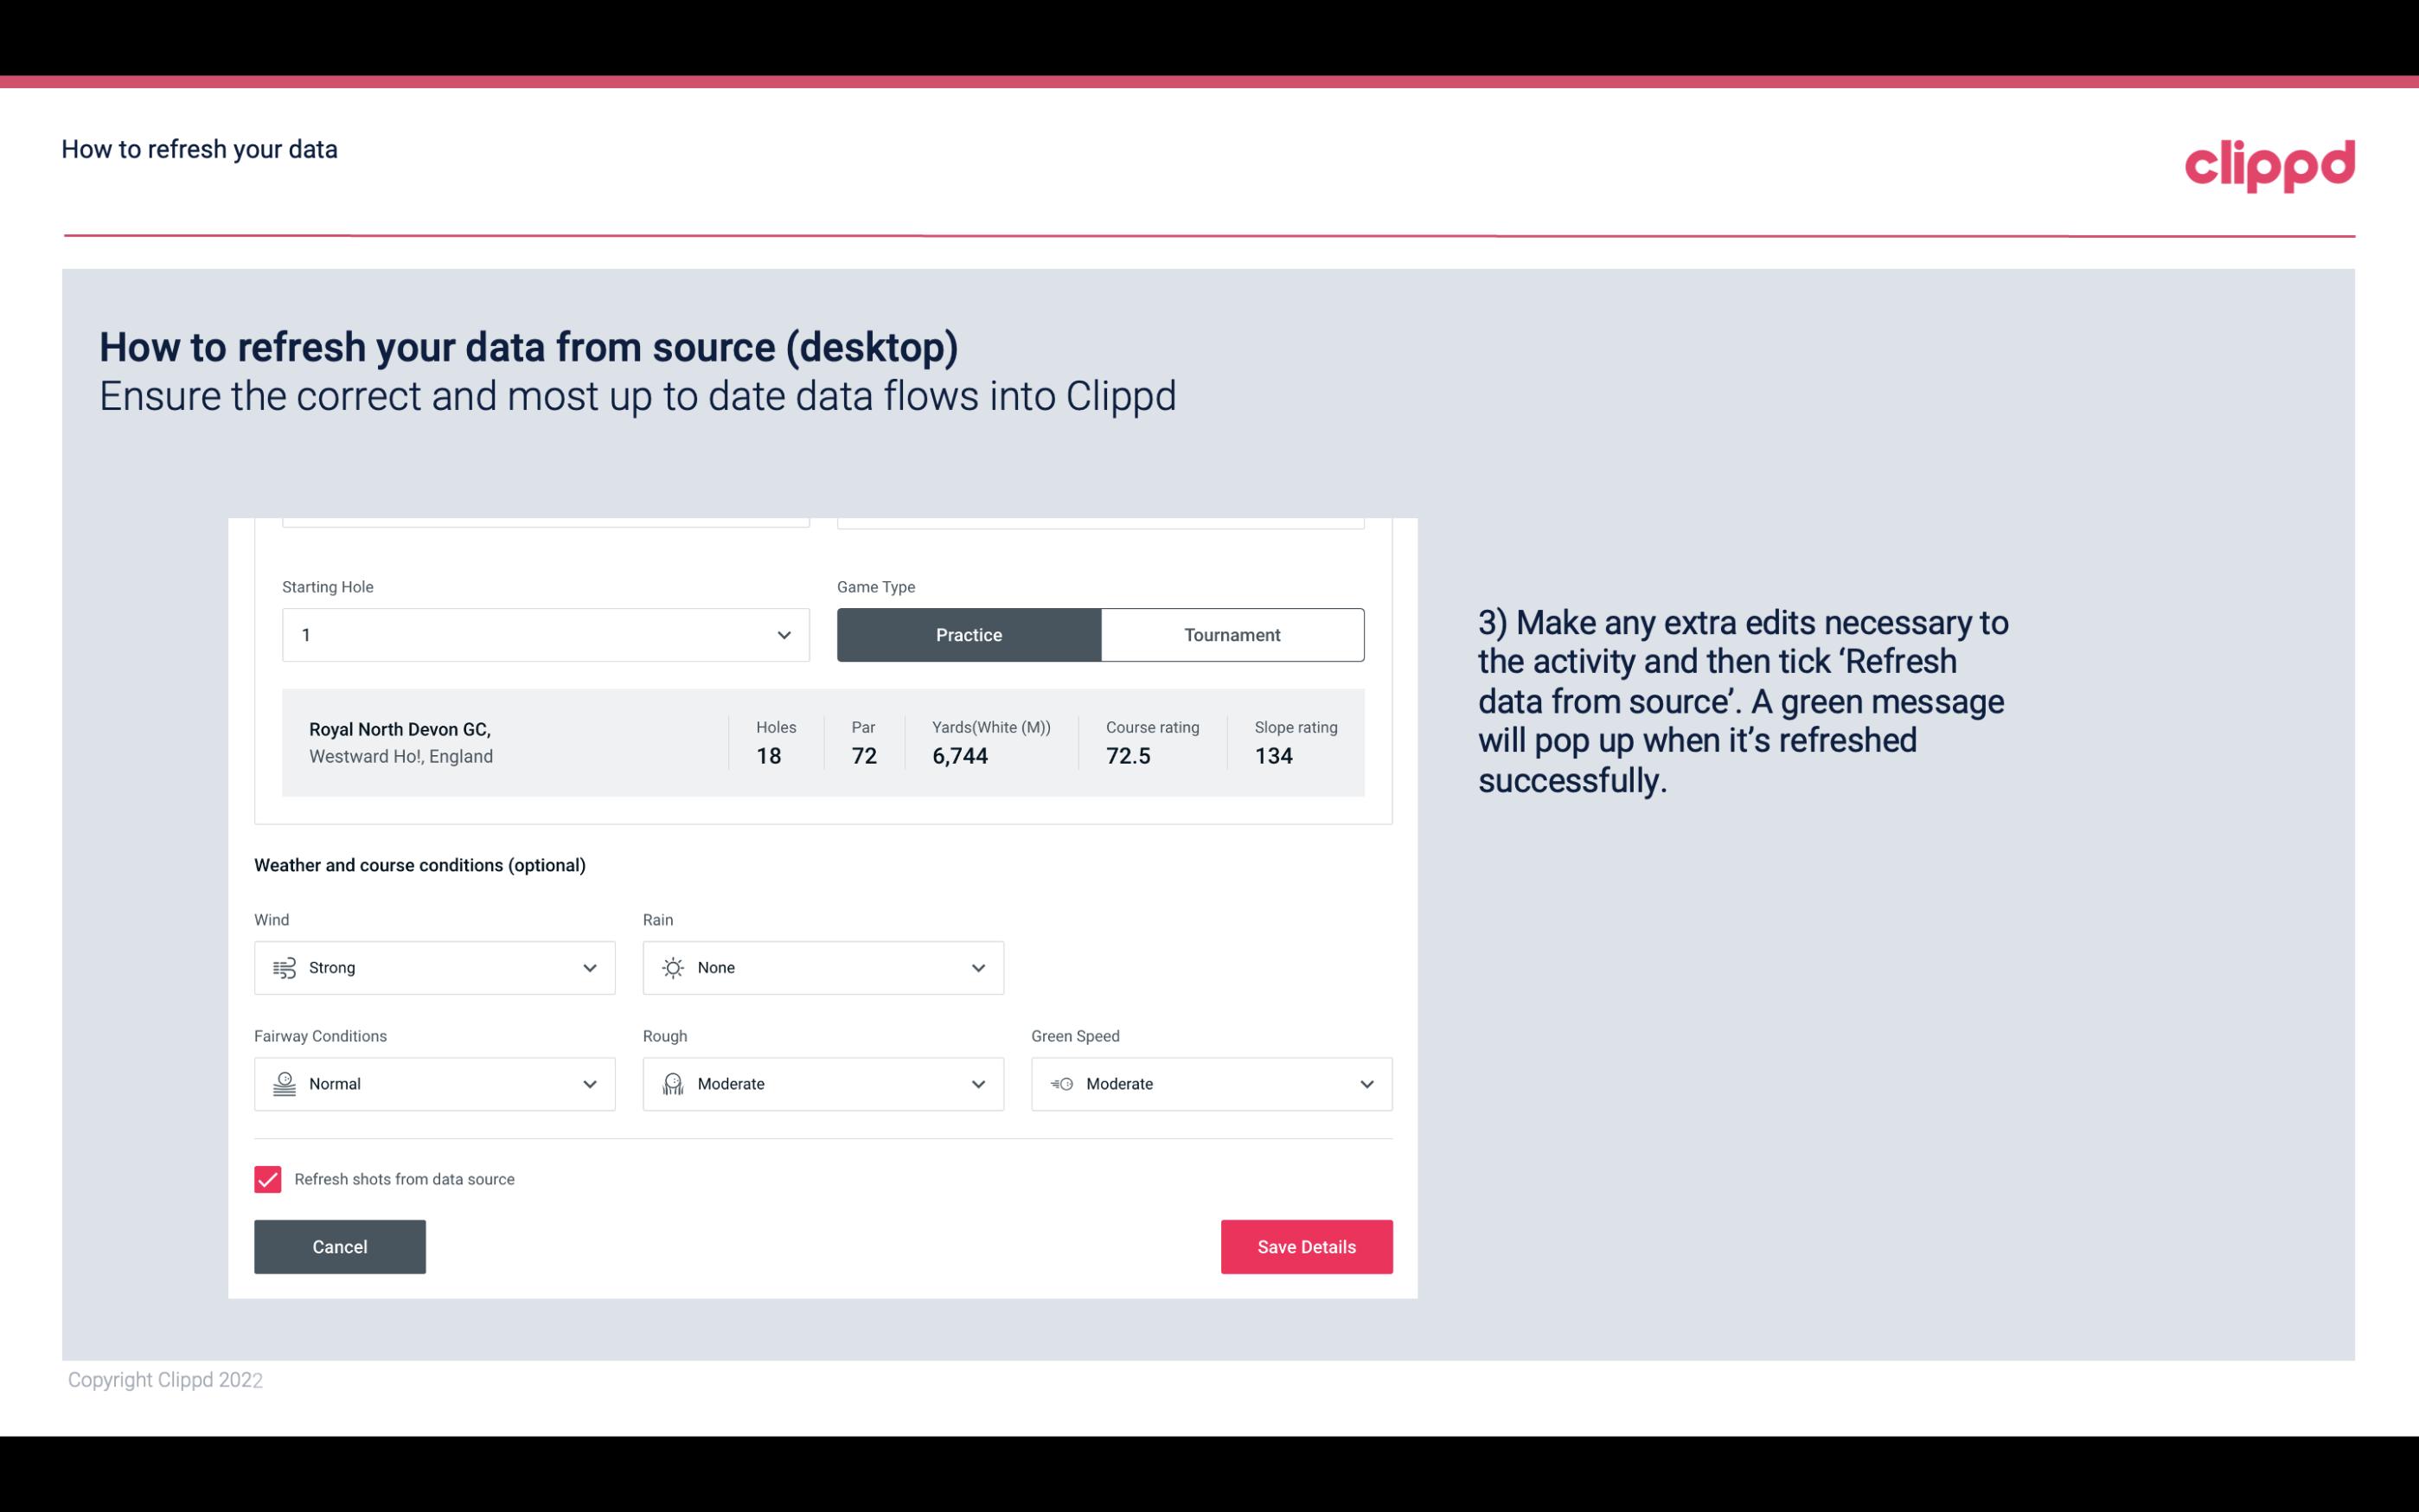Expand the Starting Hole dropdown arrow
2419x1512 pixels.
[x=784, y=634]
